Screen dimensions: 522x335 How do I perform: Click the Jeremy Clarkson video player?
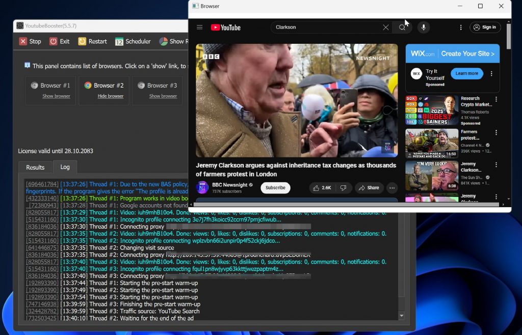(x=297, y=100)
